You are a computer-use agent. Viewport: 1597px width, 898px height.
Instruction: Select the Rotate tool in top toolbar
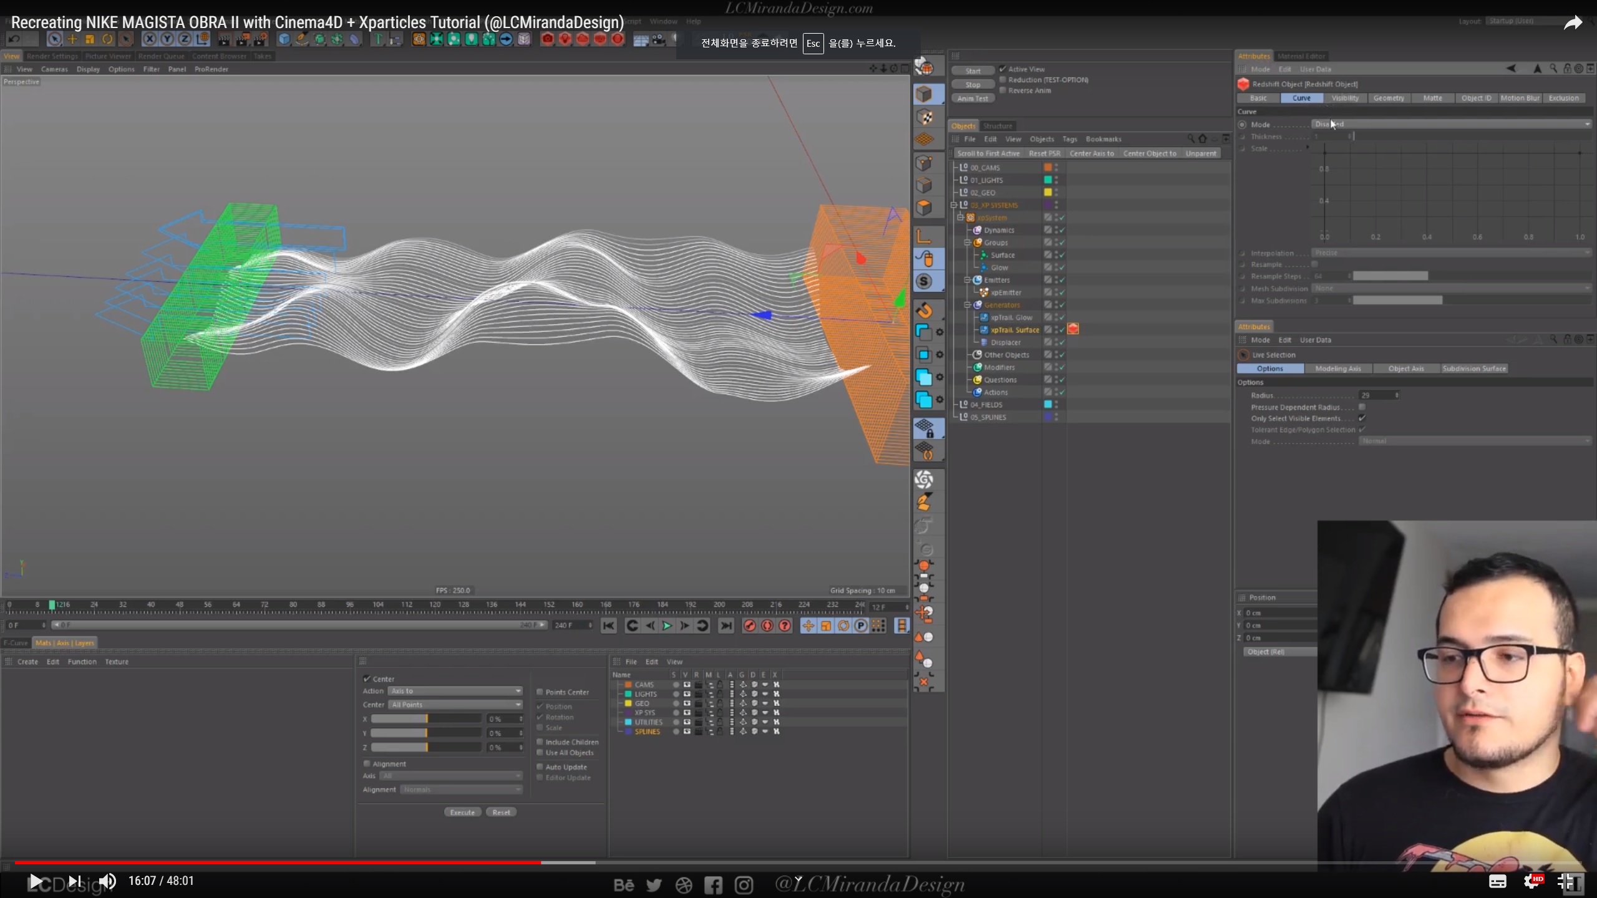[x=107, y=39]
